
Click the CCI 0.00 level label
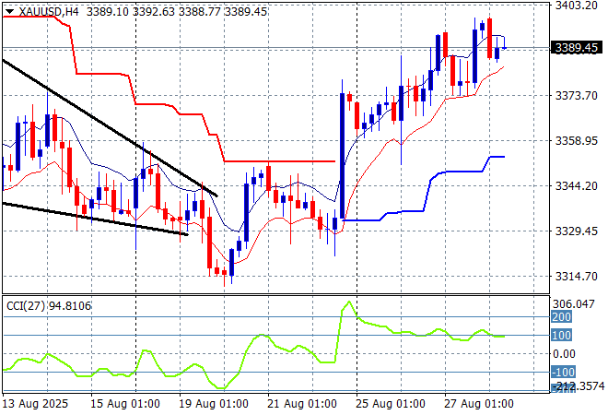[x=564, y=353]
